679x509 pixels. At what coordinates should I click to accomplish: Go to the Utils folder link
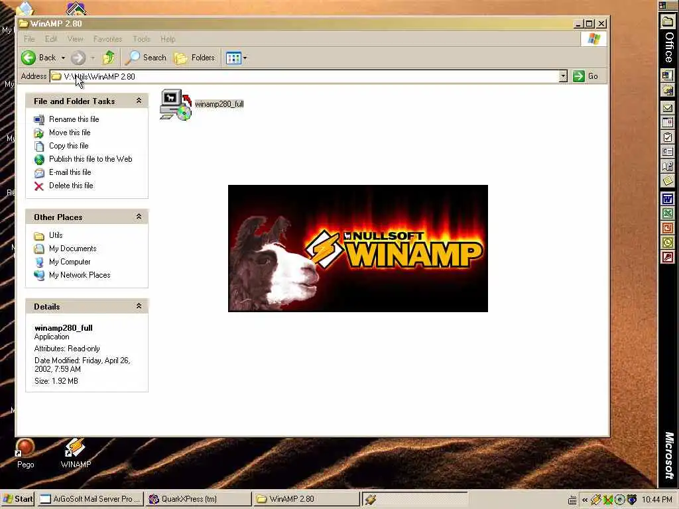(56, 235)
